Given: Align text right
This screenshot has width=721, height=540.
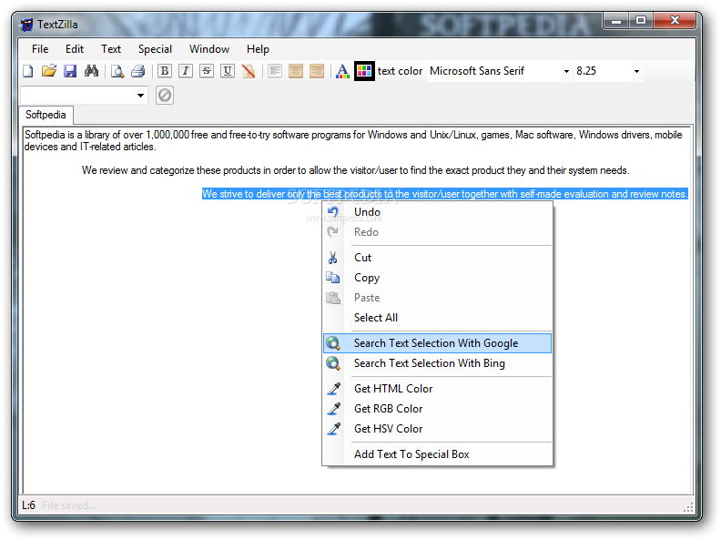Looking at the screenshot, I should point(317,71).
